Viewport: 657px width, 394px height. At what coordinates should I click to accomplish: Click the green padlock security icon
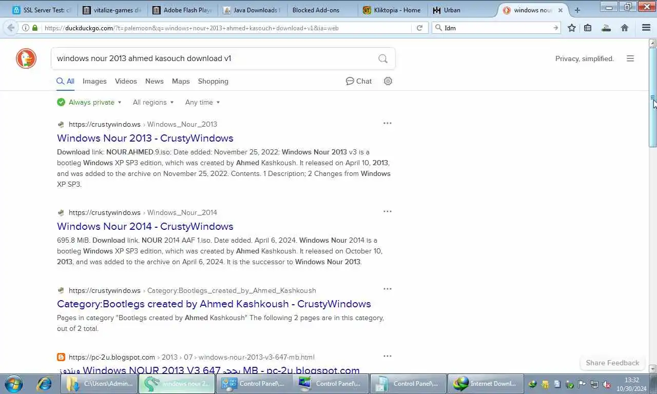pos(35,28)
